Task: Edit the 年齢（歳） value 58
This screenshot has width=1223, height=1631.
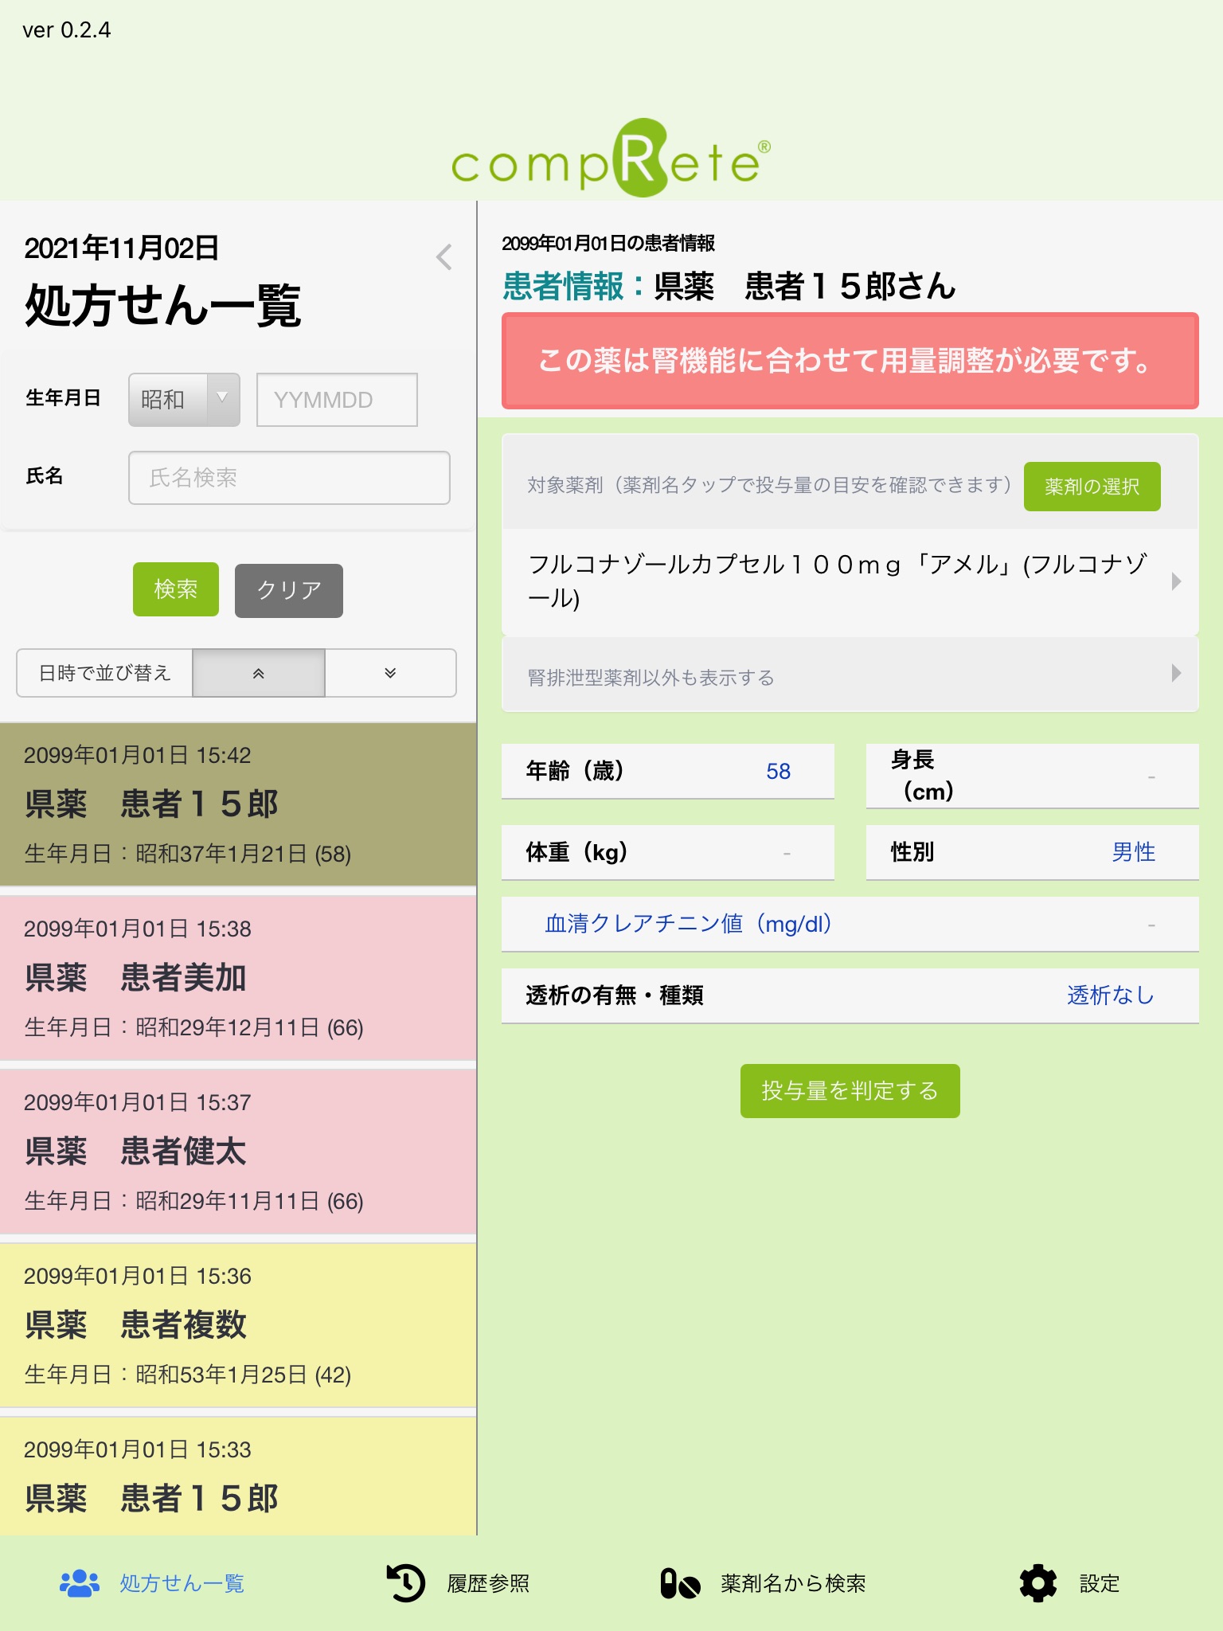Action: tap(667, 771)
